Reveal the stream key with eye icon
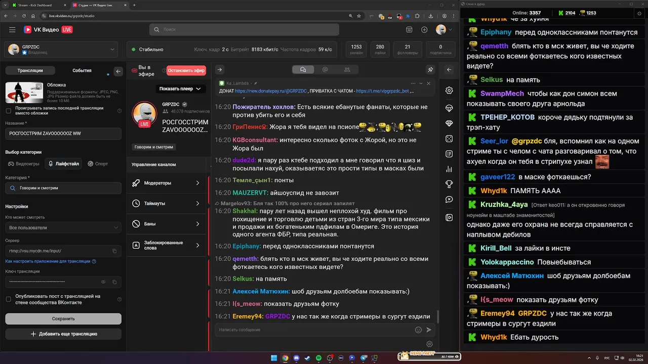The image size is (648, 364). [x=103, y=282]
